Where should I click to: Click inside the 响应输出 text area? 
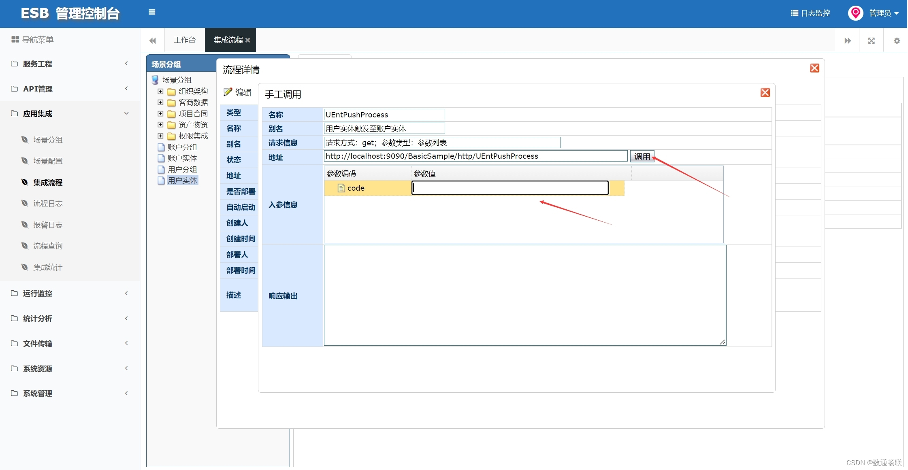524,295
